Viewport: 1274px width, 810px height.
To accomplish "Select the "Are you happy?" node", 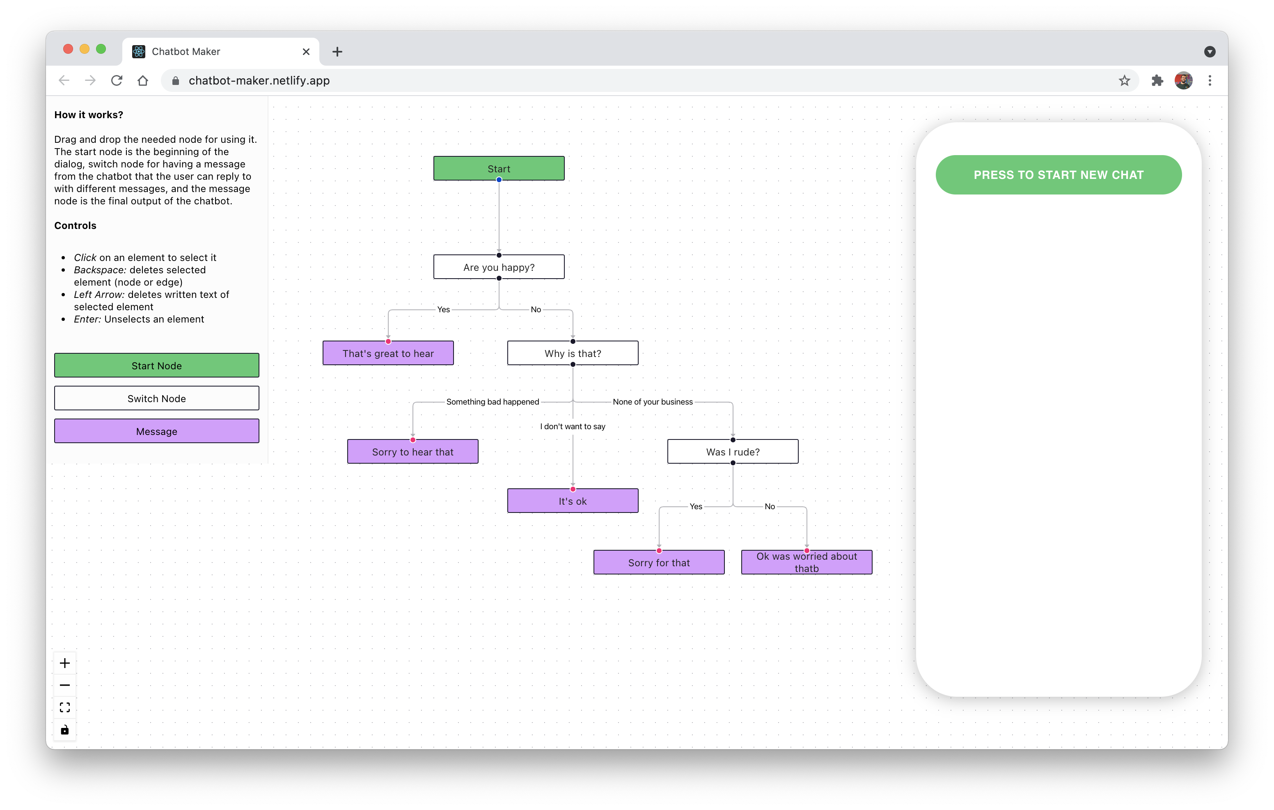I will tap(499, 267).
